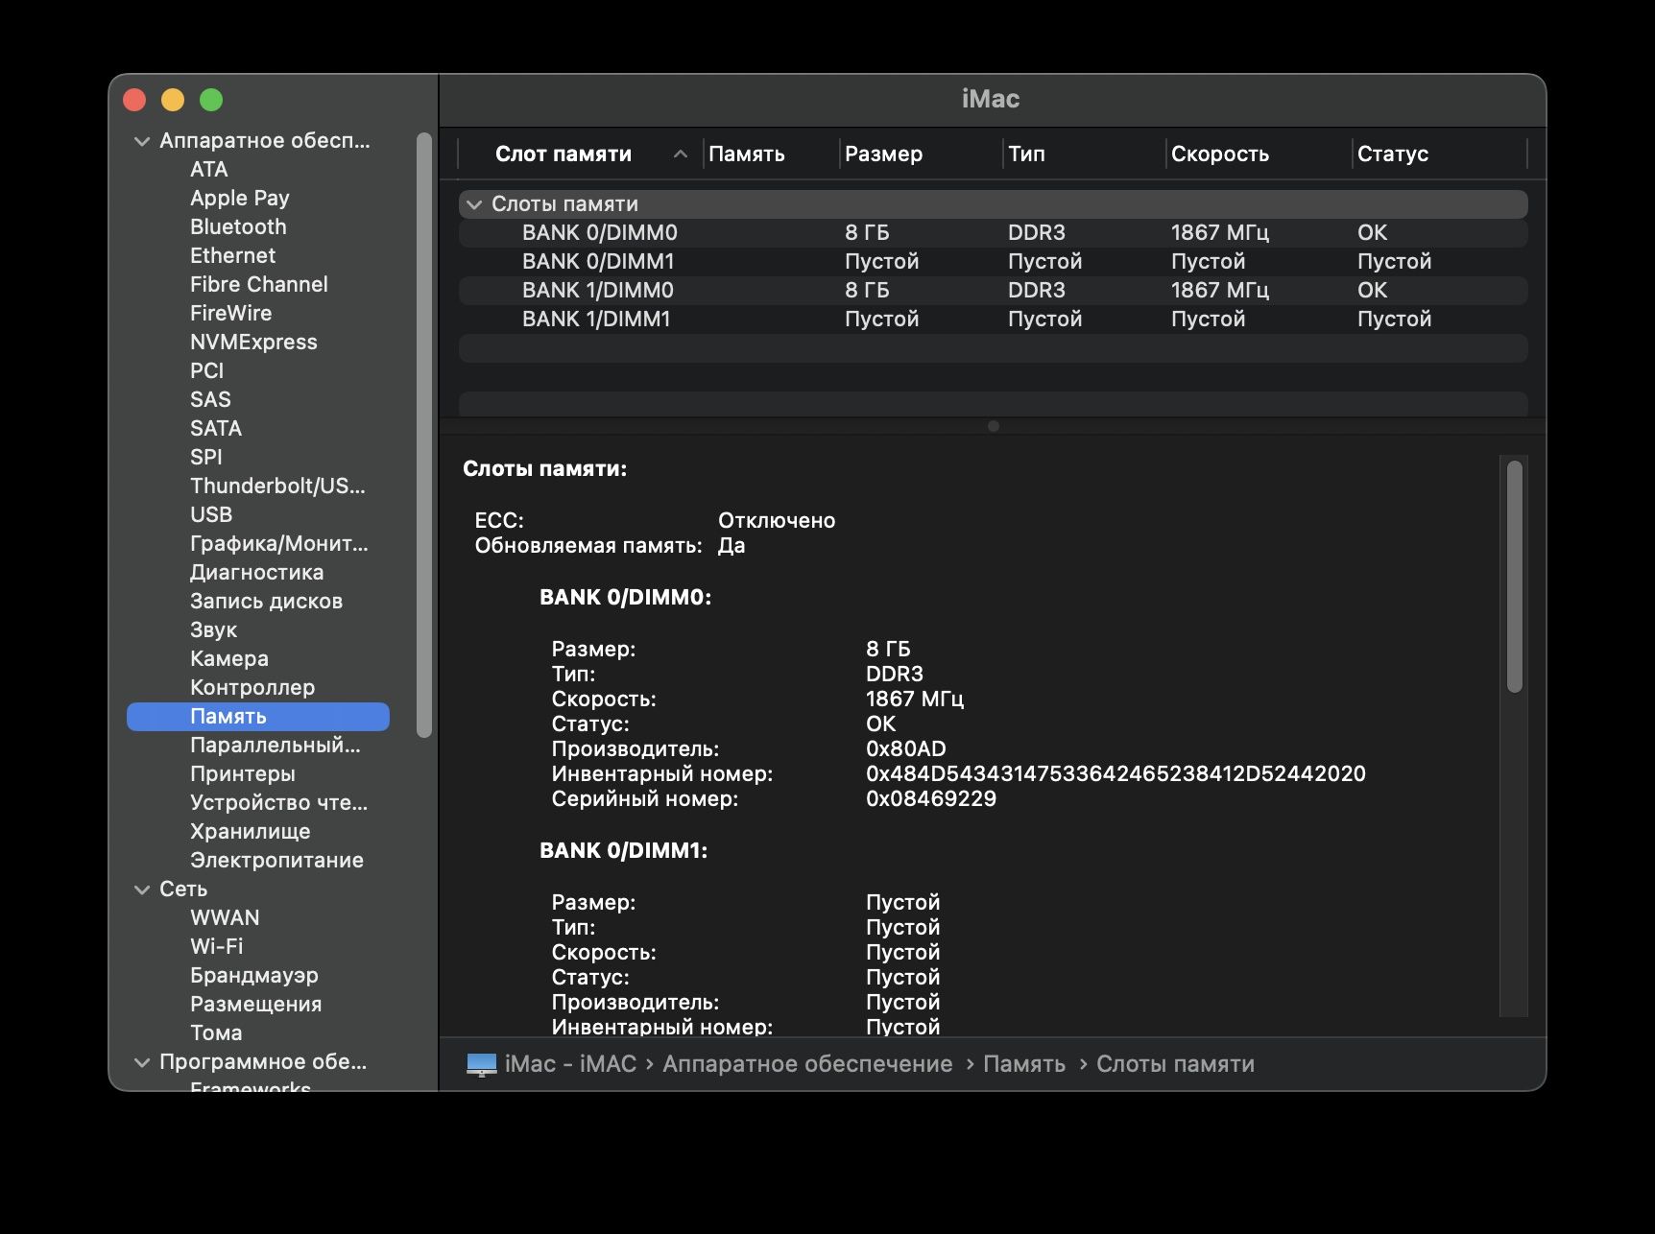Click the ECC value Отключено
Screen dimensions: 1655x1234
tap(777, 521)
